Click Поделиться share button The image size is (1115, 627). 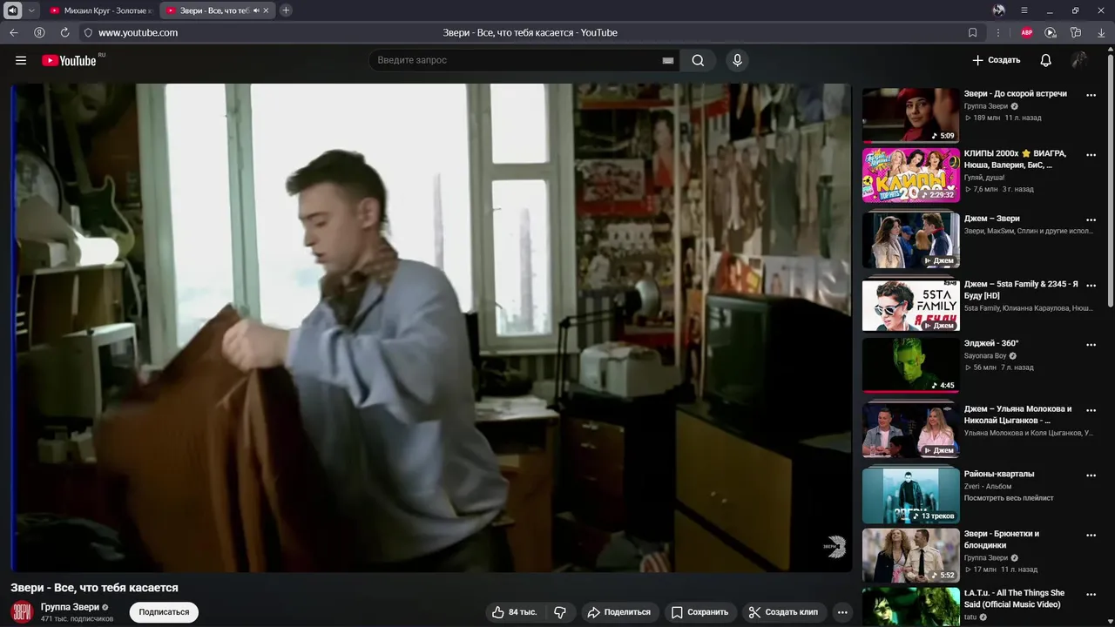click(x=618, y=612)
